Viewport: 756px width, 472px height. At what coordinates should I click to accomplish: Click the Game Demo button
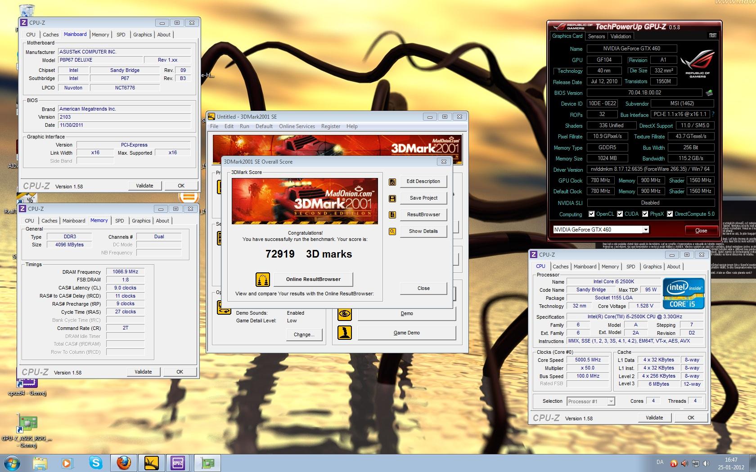coord(406,333)
